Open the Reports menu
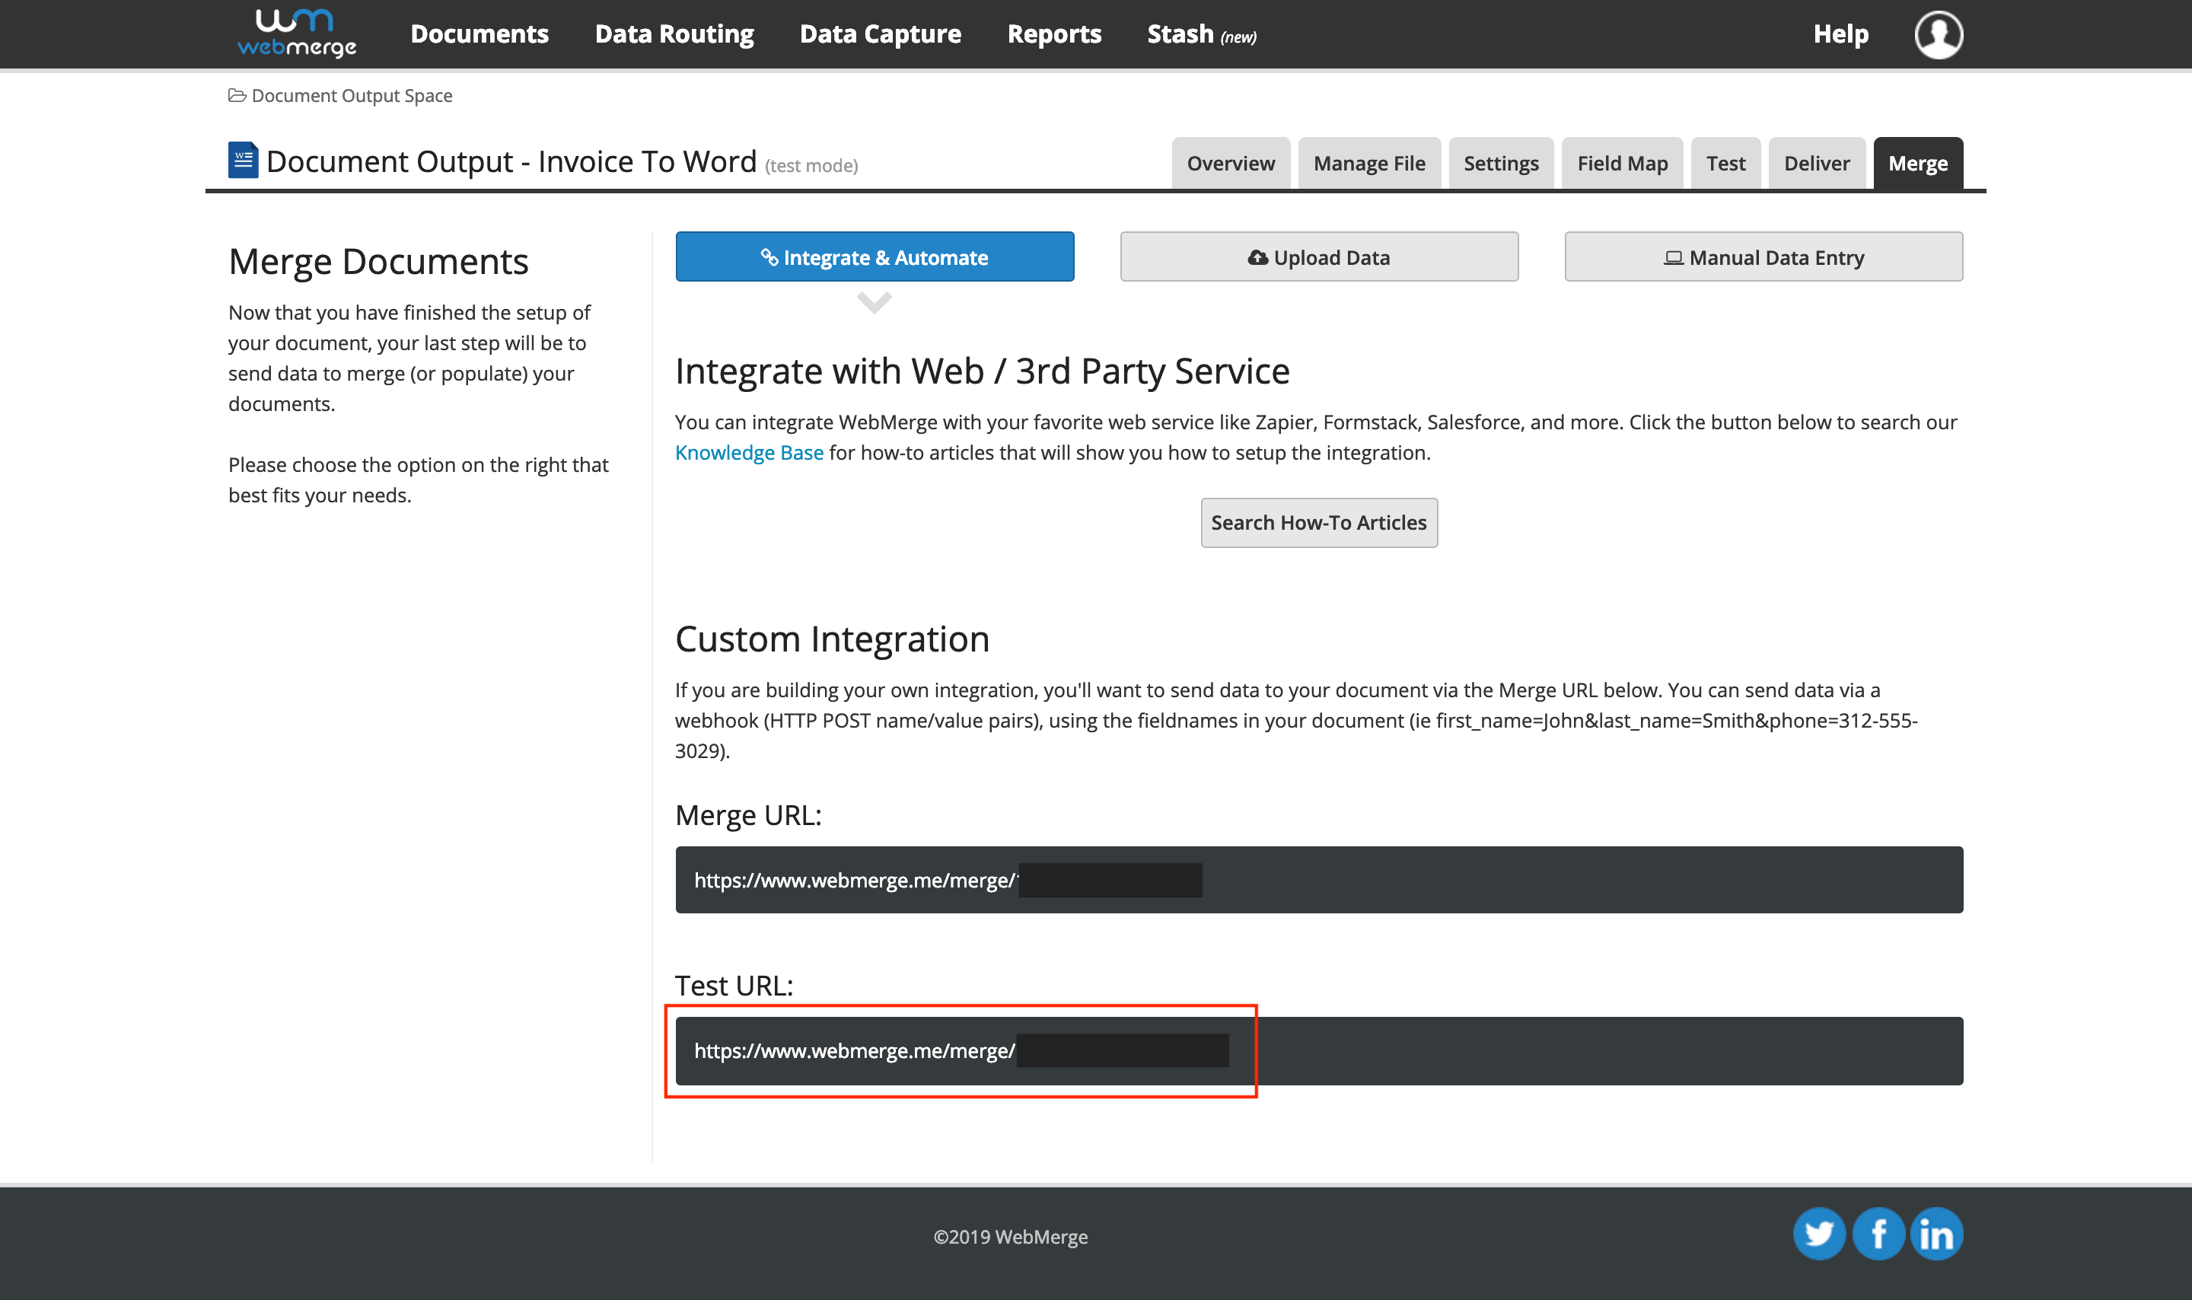This screenshot has width=2192, height=1300. [x=1054, y=34]
